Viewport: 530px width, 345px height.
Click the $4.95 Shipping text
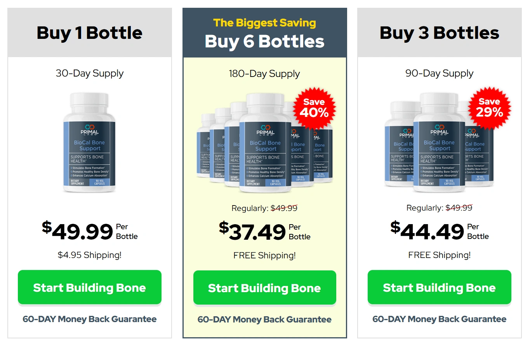(x=90, y=255)
